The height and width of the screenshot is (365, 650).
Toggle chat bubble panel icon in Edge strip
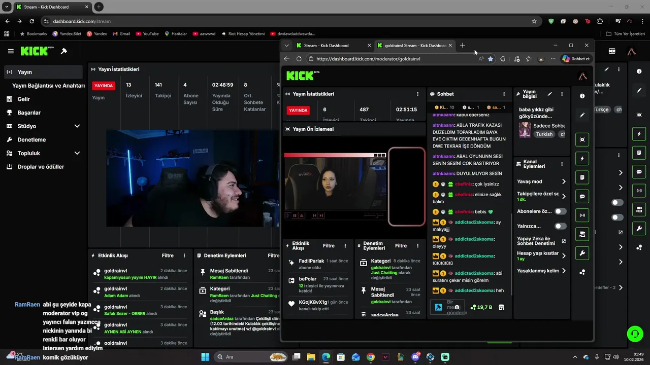click(582, 196)
